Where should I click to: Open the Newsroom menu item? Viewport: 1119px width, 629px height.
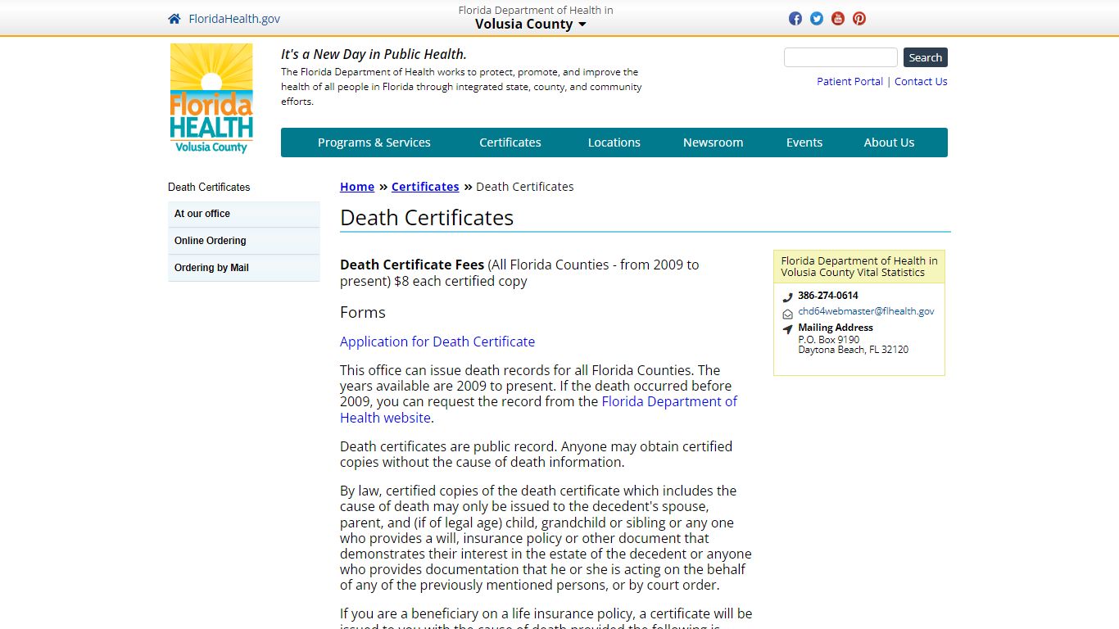[x=714, y=143]
